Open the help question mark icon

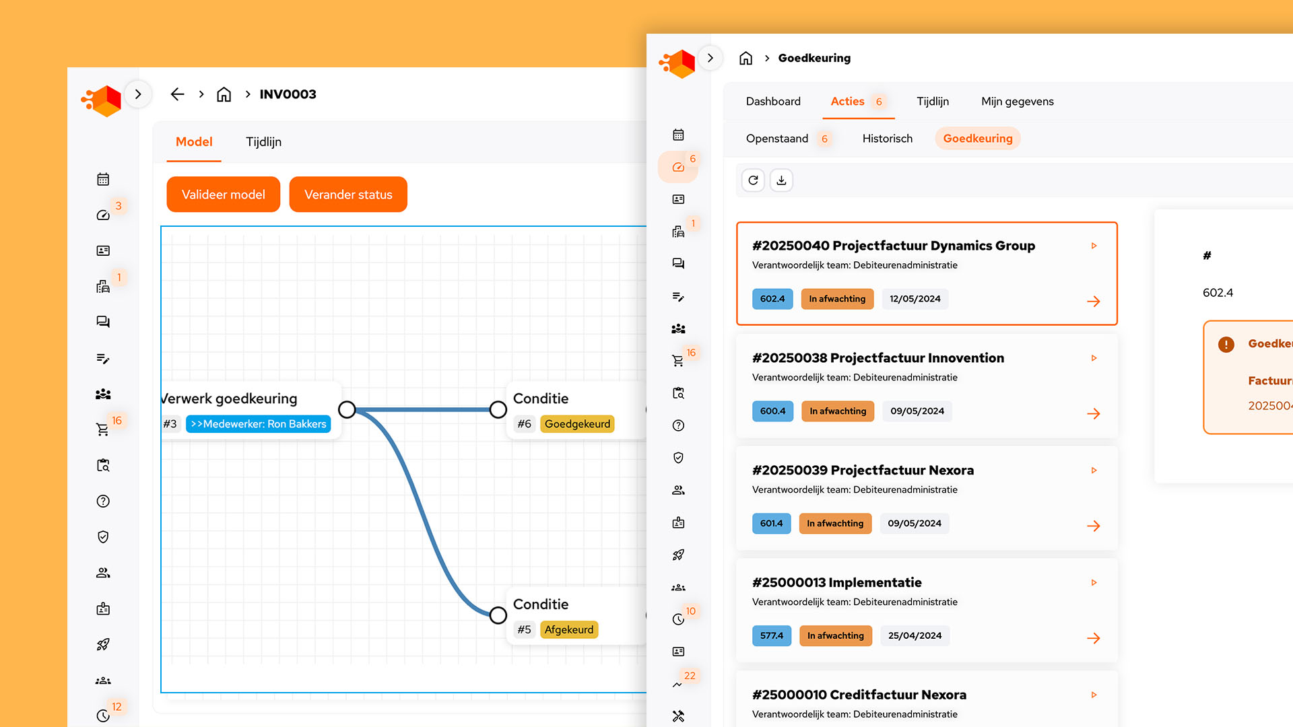(678, 425)
